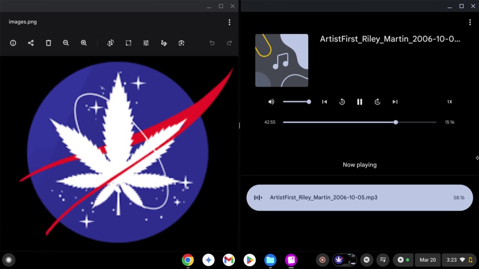Click the Now playing label

pos(360,165)
